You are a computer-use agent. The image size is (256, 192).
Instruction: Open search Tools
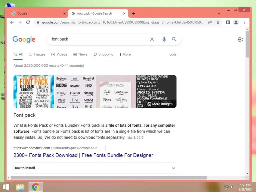(x=172, y=54)
